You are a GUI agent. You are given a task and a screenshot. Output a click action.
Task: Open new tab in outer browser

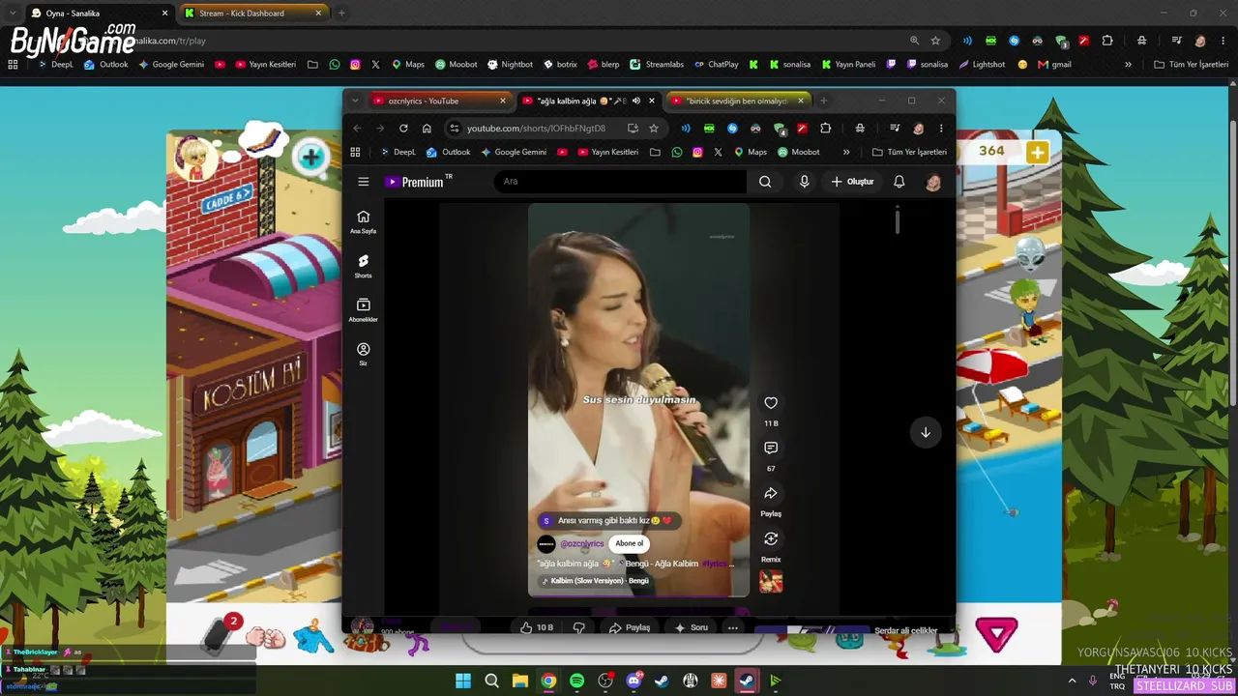pyautogui.click(x=341, y=14)
